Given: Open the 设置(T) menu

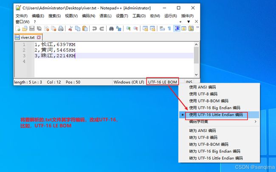Looking at the screenshot, I should pyautogui.click(x=122, y=16).
